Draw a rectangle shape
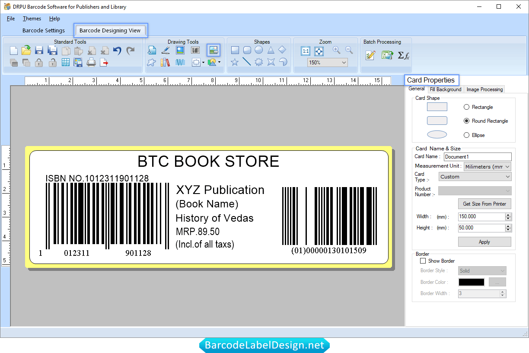 (235, 50)
